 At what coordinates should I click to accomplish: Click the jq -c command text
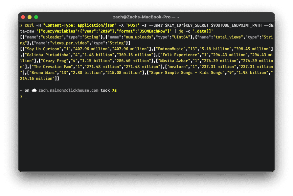tap(184, 31)
